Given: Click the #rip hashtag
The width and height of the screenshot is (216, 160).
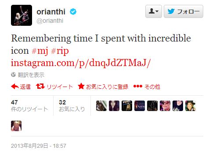Looking at the screenshot, I should (60, 51).
